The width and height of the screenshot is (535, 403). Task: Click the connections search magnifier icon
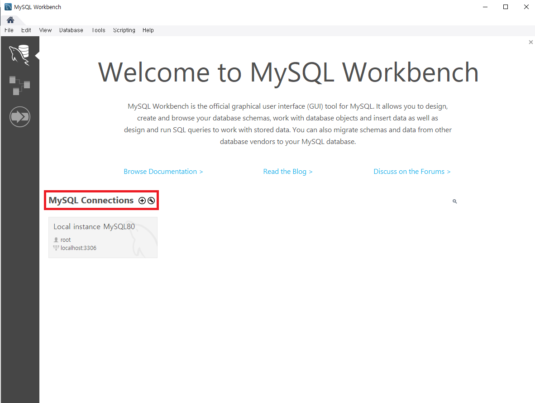tap(454, 201)
